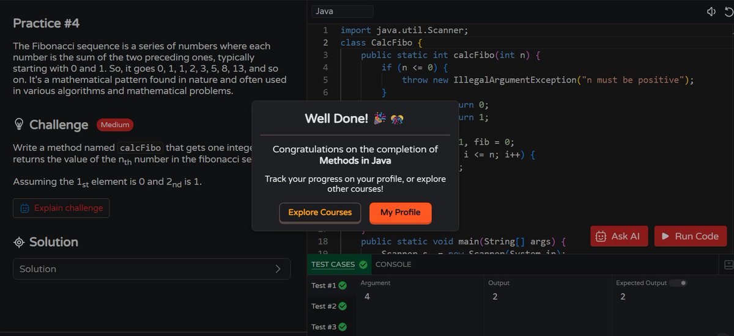The height and width of the screenshot is (336, 734).
Task: Expand the Solution section
Action: point(152,269)
